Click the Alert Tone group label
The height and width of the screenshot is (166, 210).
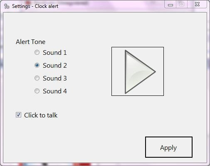tap(30, 42)
